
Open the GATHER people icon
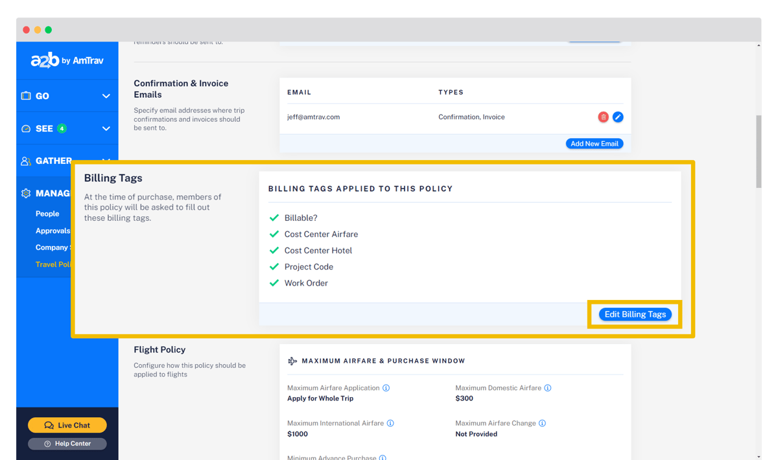pos(26,161)
